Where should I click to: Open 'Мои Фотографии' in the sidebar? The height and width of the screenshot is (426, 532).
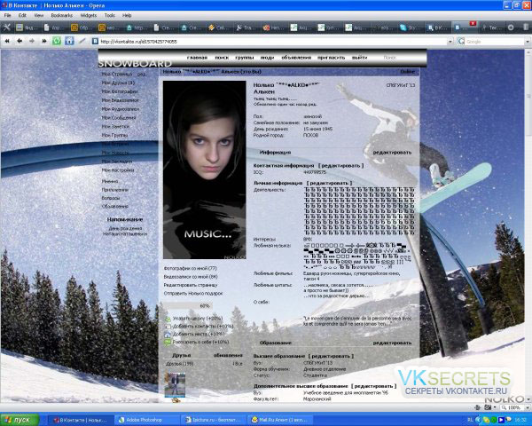pos(120,91)
